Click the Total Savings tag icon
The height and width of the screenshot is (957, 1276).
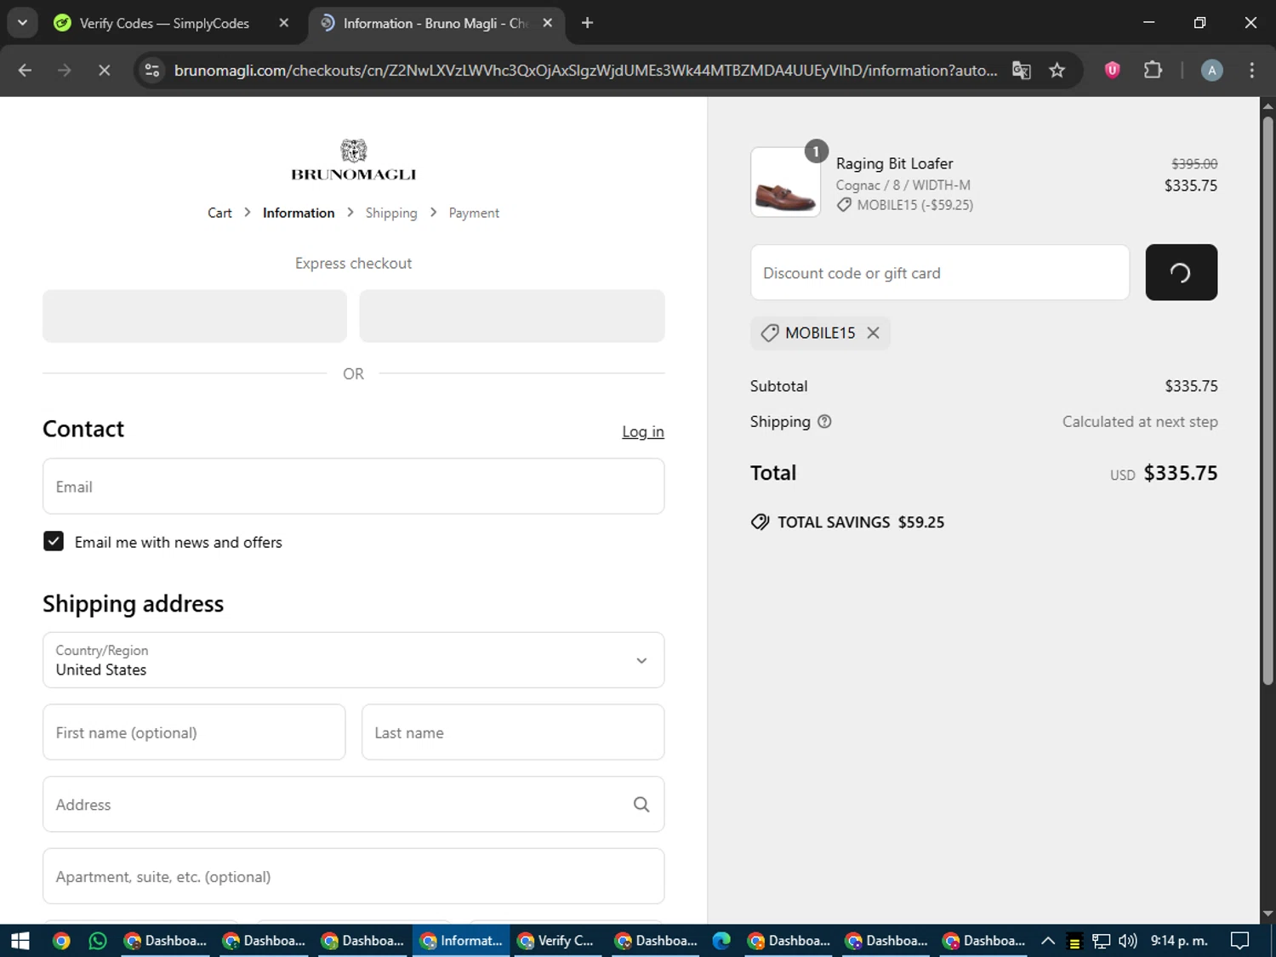pos(760,521)
